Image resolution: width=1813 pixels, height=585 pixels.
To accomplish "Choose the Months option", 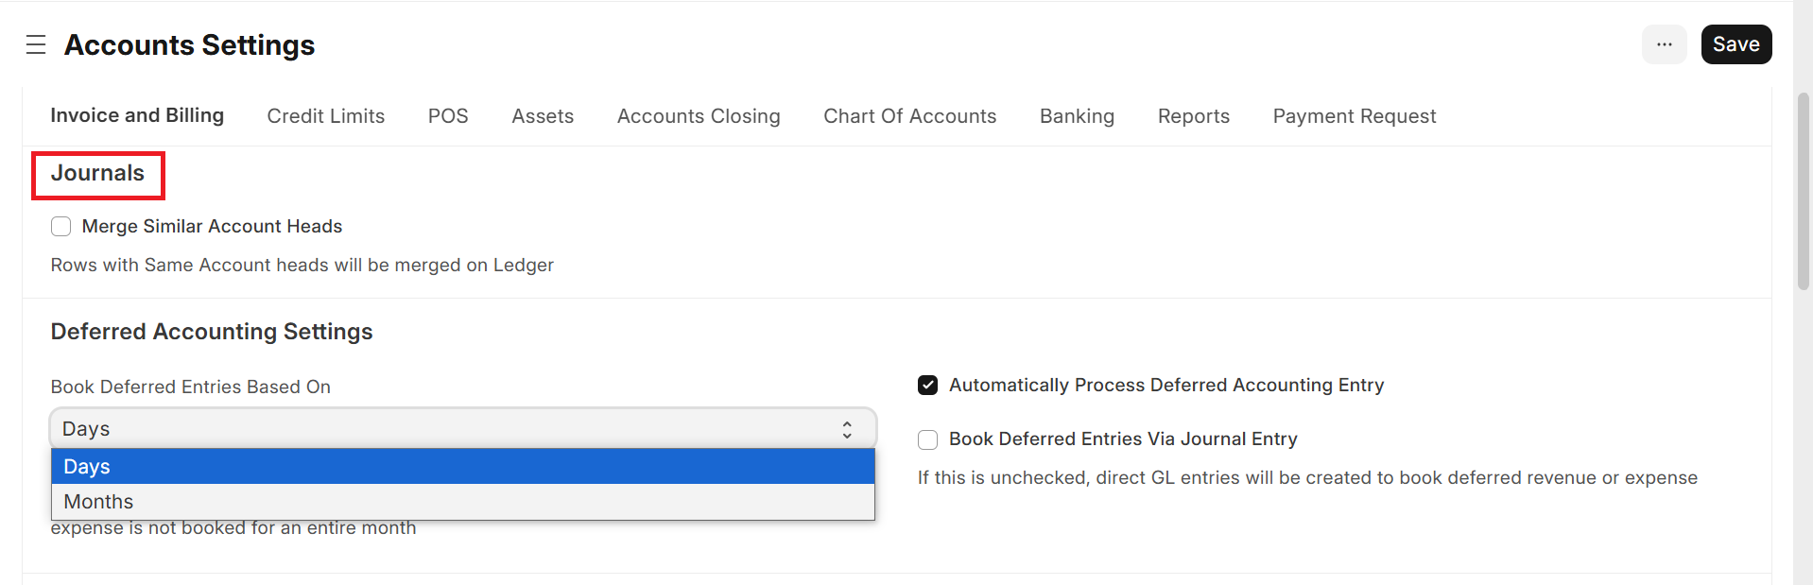I will pos(463,502).
